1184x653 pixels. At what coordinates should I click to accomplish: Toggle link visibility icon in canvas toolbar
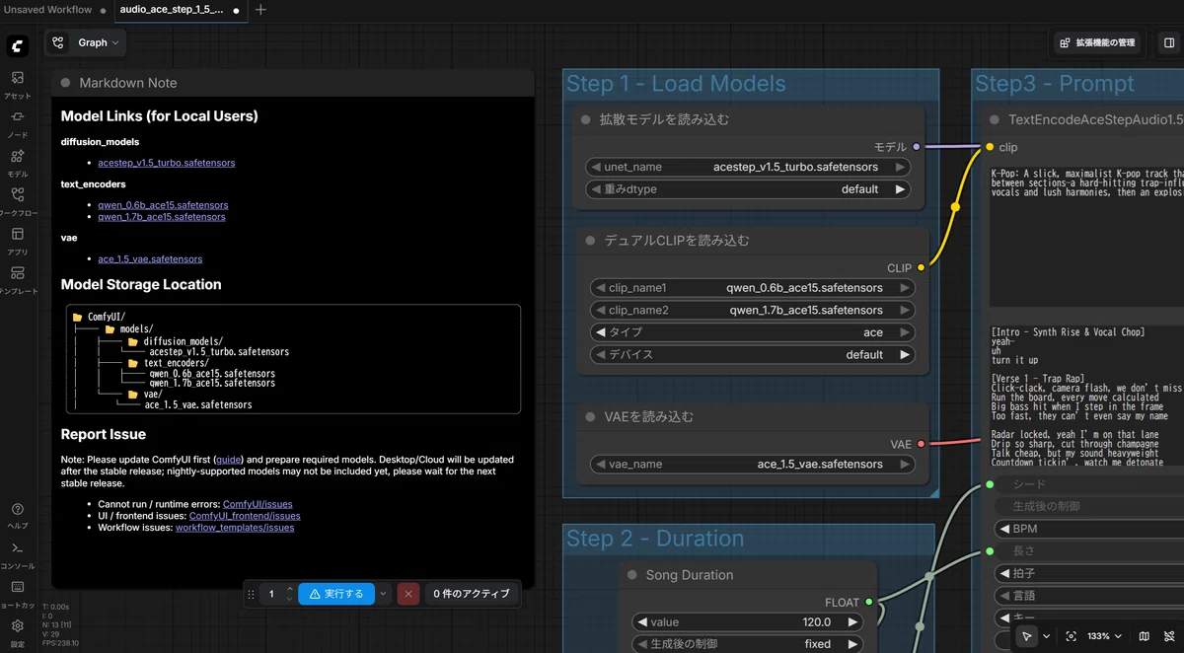(x=1167, y=636)
